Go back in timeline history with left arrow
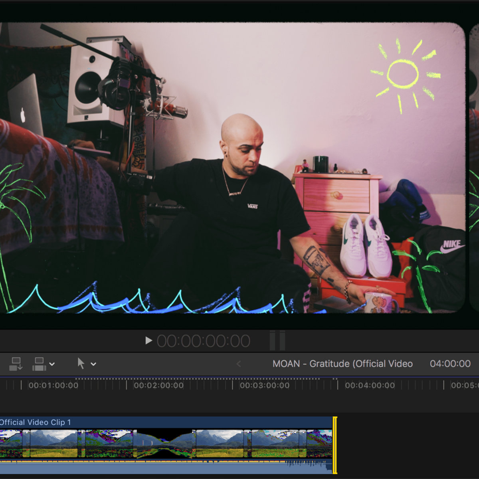Image resolution: width=479 pixels, height=479 pixels. [239, 364]
